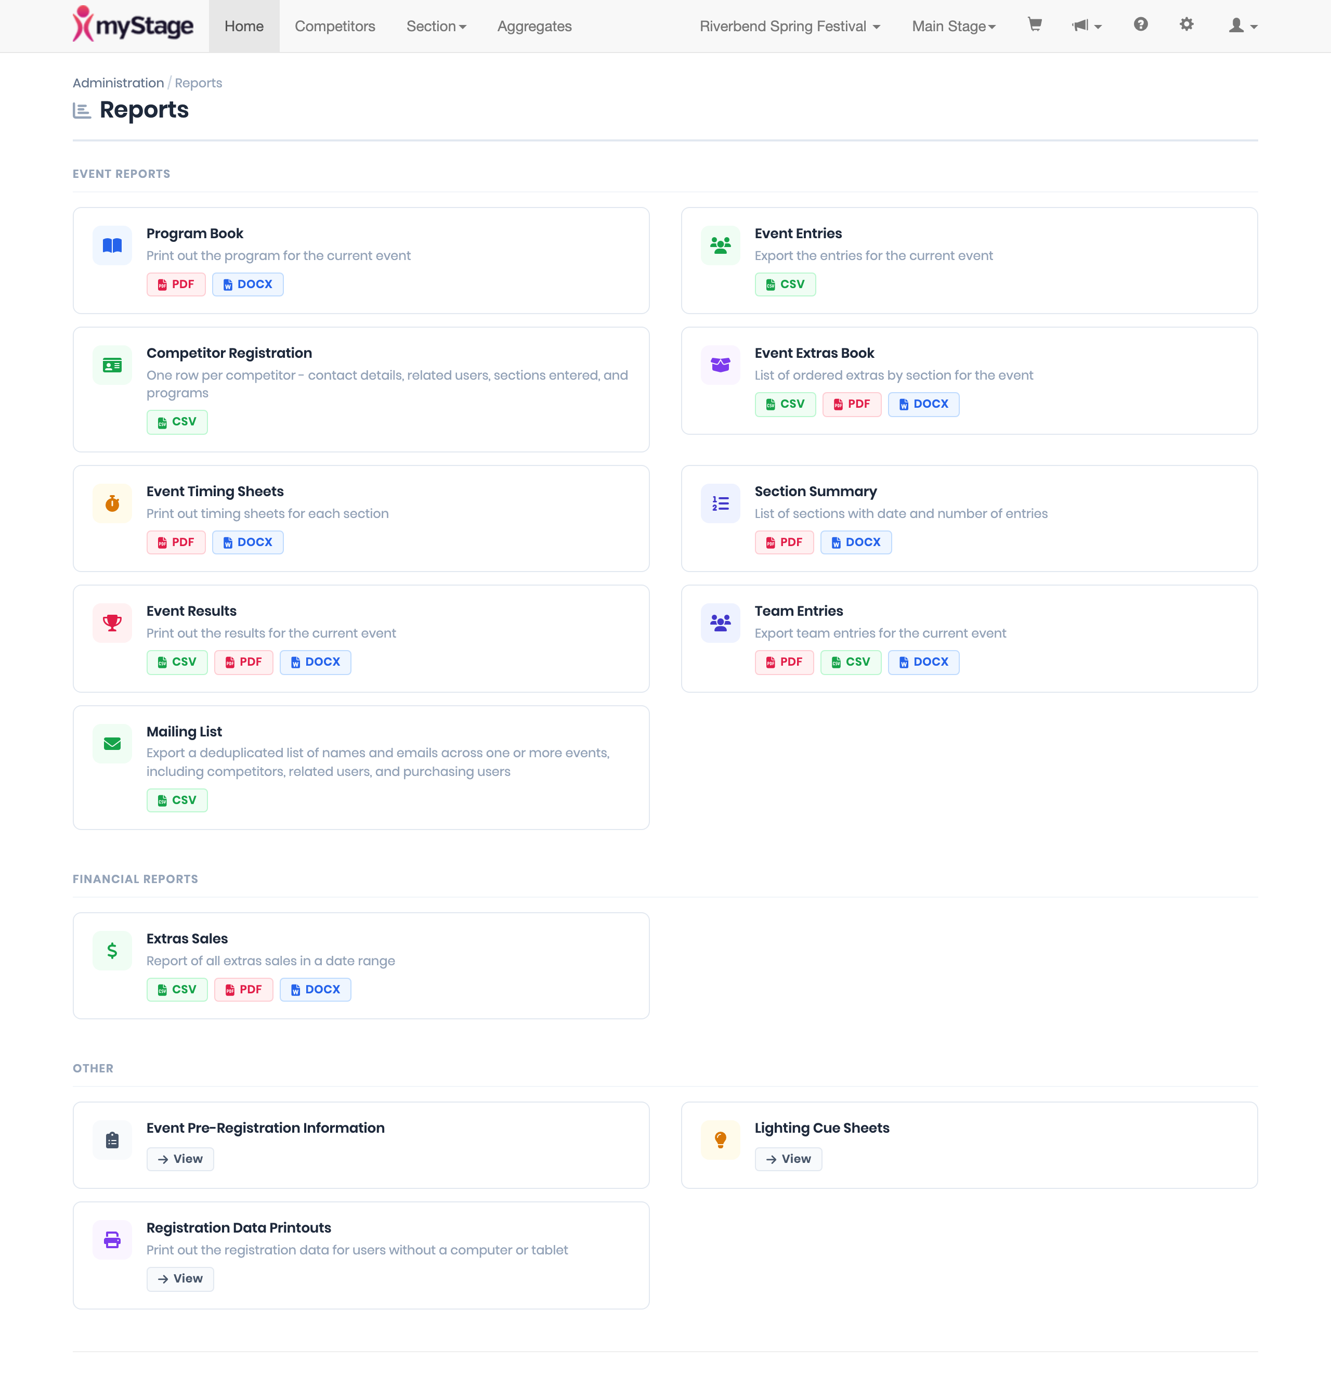Open the megaphone announcements menu
The image size is (1331, 1373).
tap(1087, 26)
